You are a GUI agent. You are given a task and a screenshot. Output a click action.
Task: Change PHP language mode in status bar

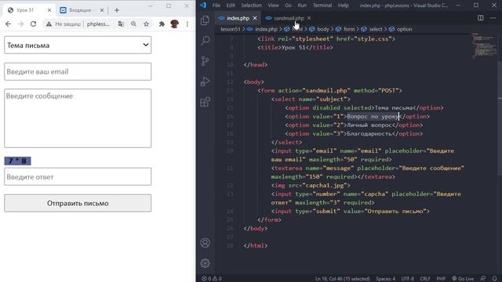[x=441, y=279]
